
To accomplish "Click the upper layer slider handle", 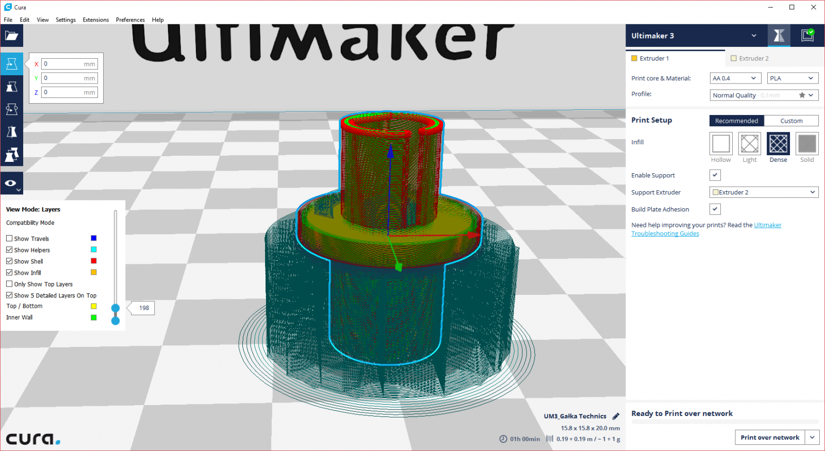I will click(x=115, y=308).
